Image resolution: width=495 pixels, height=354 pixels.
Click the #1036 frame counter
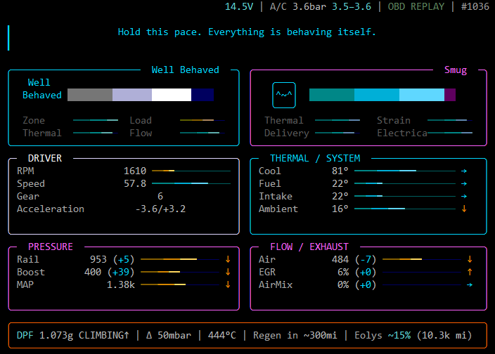(475, 6)
